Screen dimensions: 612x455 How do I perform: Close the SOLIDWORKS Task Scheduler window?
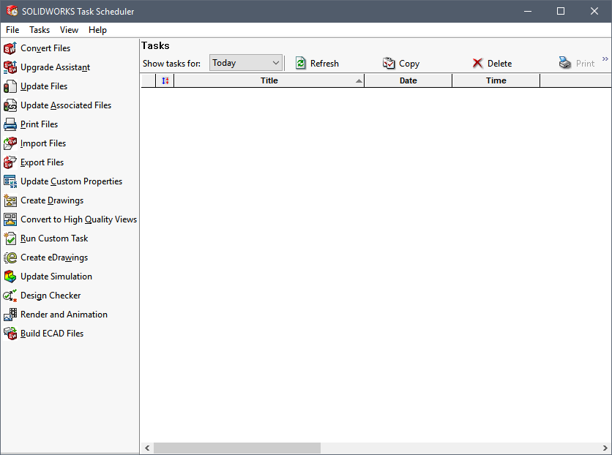click(x=594, y=11)
